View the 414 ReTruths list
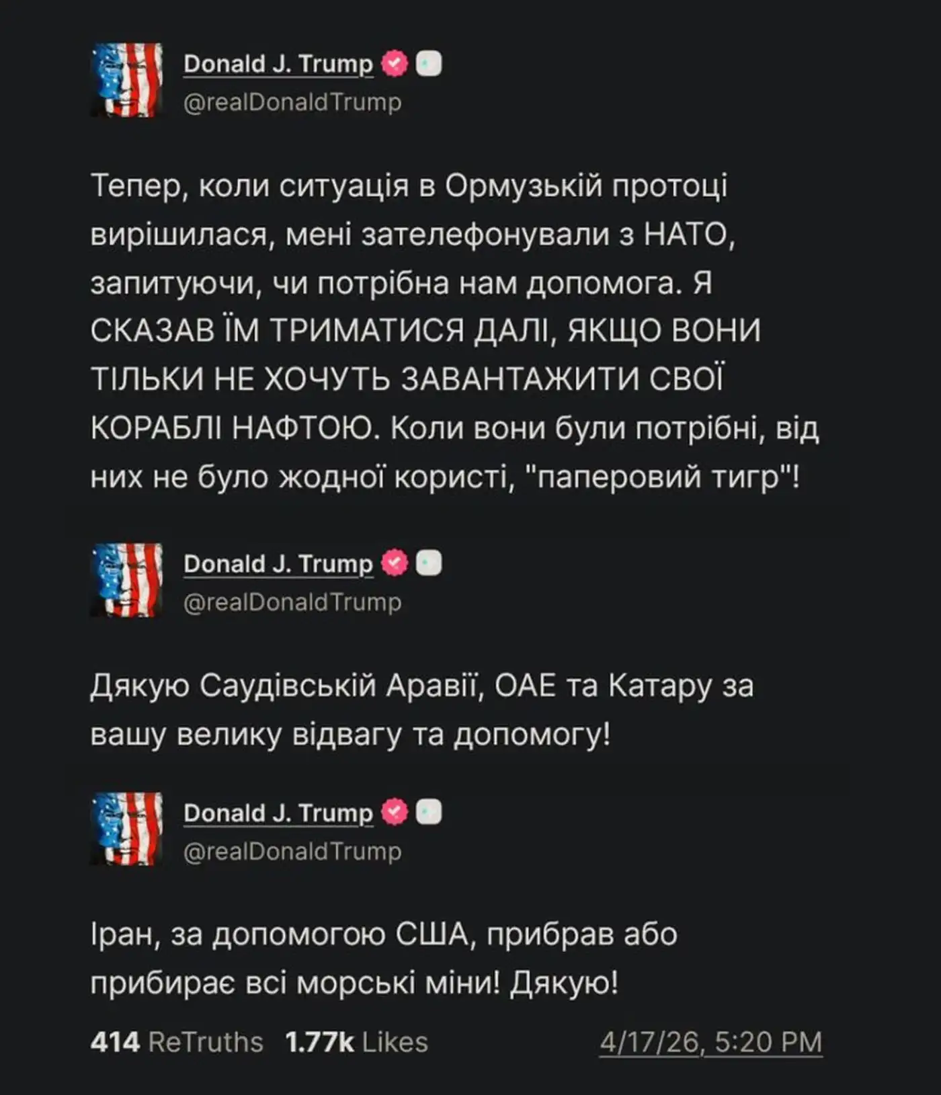This screenshot has width=941, height=1095. coord(177,1042)
